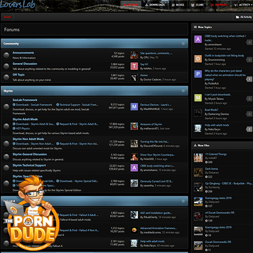Click the All Activity stream icon
Viewport: 253px width, 253px height.
[238, 17]
